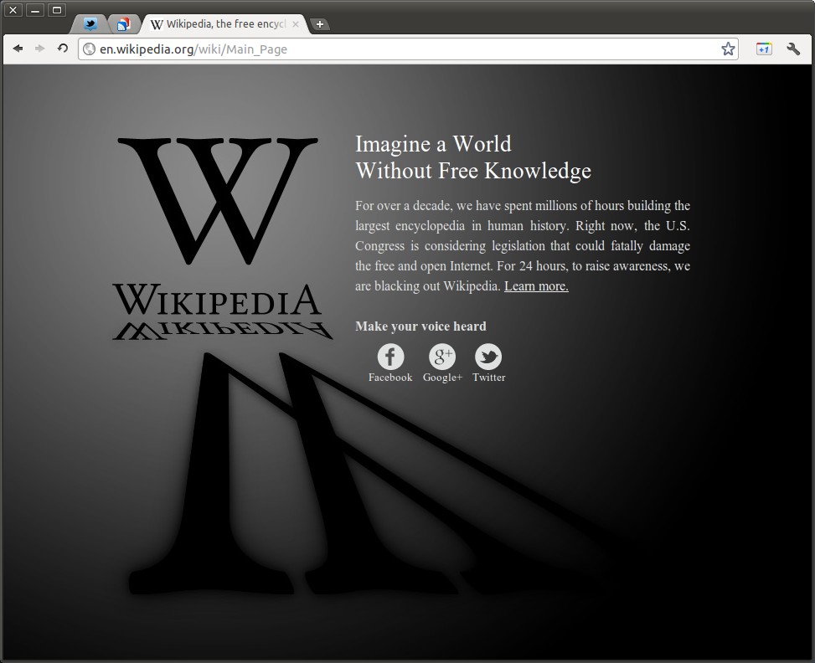Click the Twitter text label
Viewport: 815px width, 663px height.
tap(488, 378)
